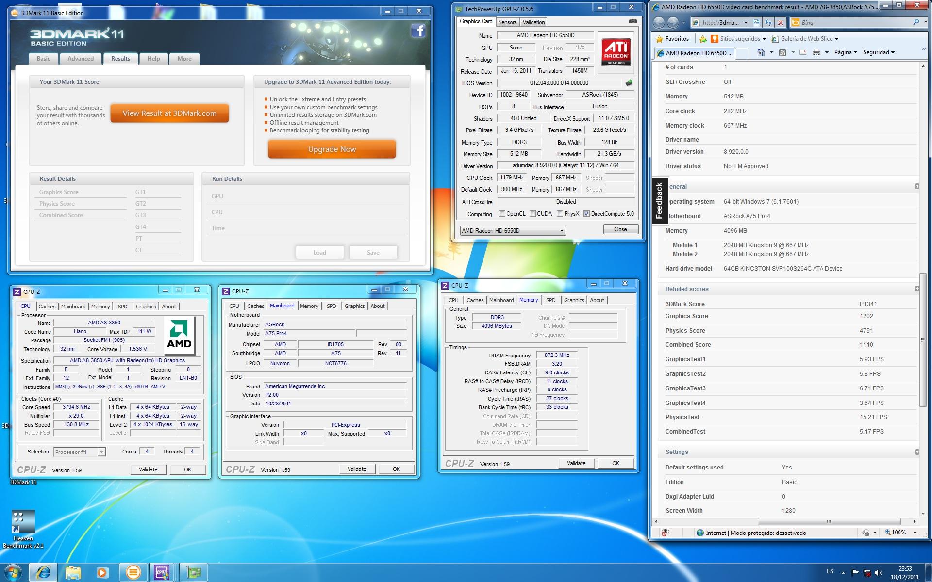The width and height of the screenshot is (932, 582).
Task: Go forward in Internet Explorer
Action: pos(673,22)
